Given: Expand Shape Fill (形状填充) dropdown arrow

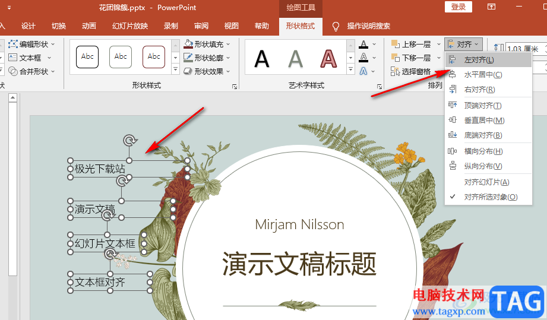Looking at the screenshot, I should pyautogui.click(x=228, y=45).
